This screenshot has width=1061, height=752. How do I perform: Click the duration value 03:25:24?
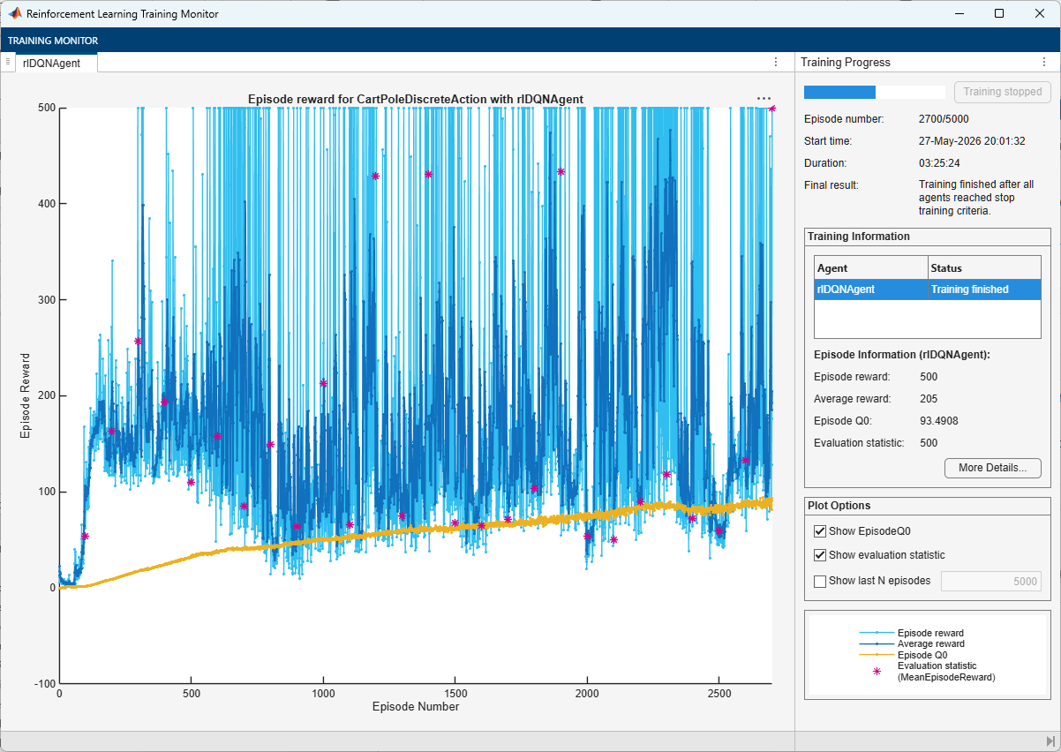tap(939, 163)
